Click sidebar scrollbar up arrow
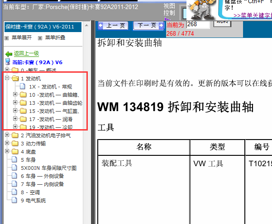 pos(86,26)
